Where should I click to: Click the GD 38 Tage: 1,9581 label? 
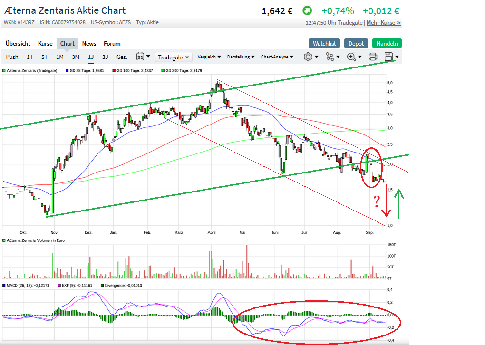(87, 70)
